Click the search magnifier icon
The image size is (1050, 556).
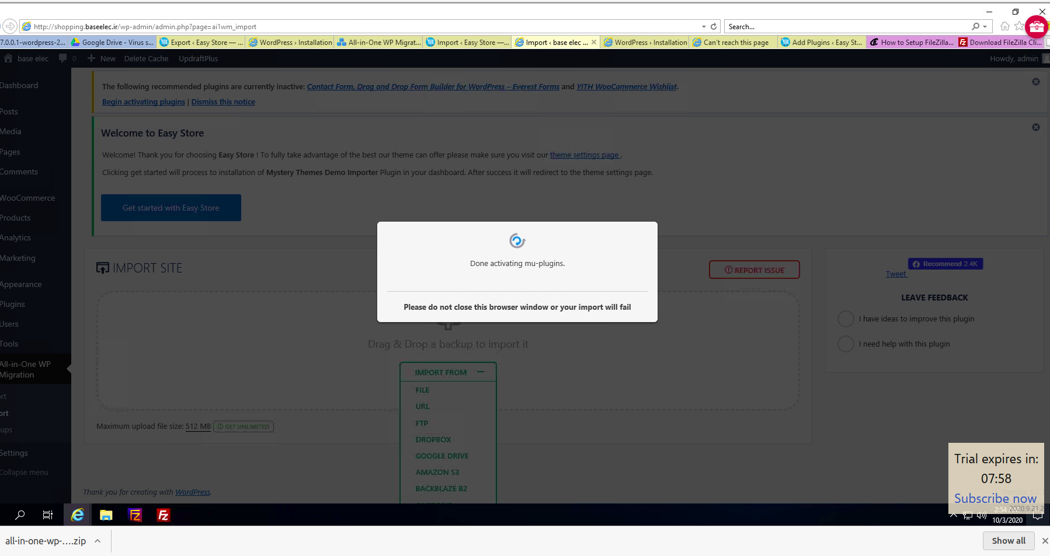coord(975,26)
